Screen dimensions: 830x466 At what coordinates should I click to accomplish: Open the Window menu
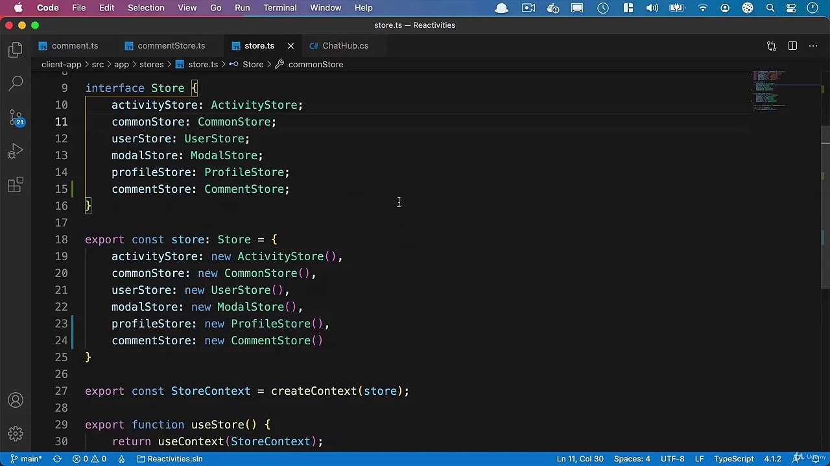pyautogui.click(x=326, y=8)
